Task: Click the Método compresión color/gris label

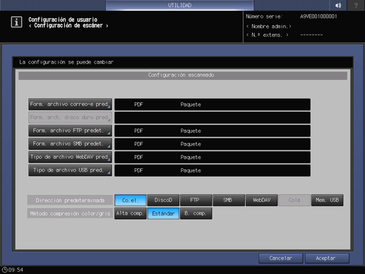Action: tap(70, 213)
